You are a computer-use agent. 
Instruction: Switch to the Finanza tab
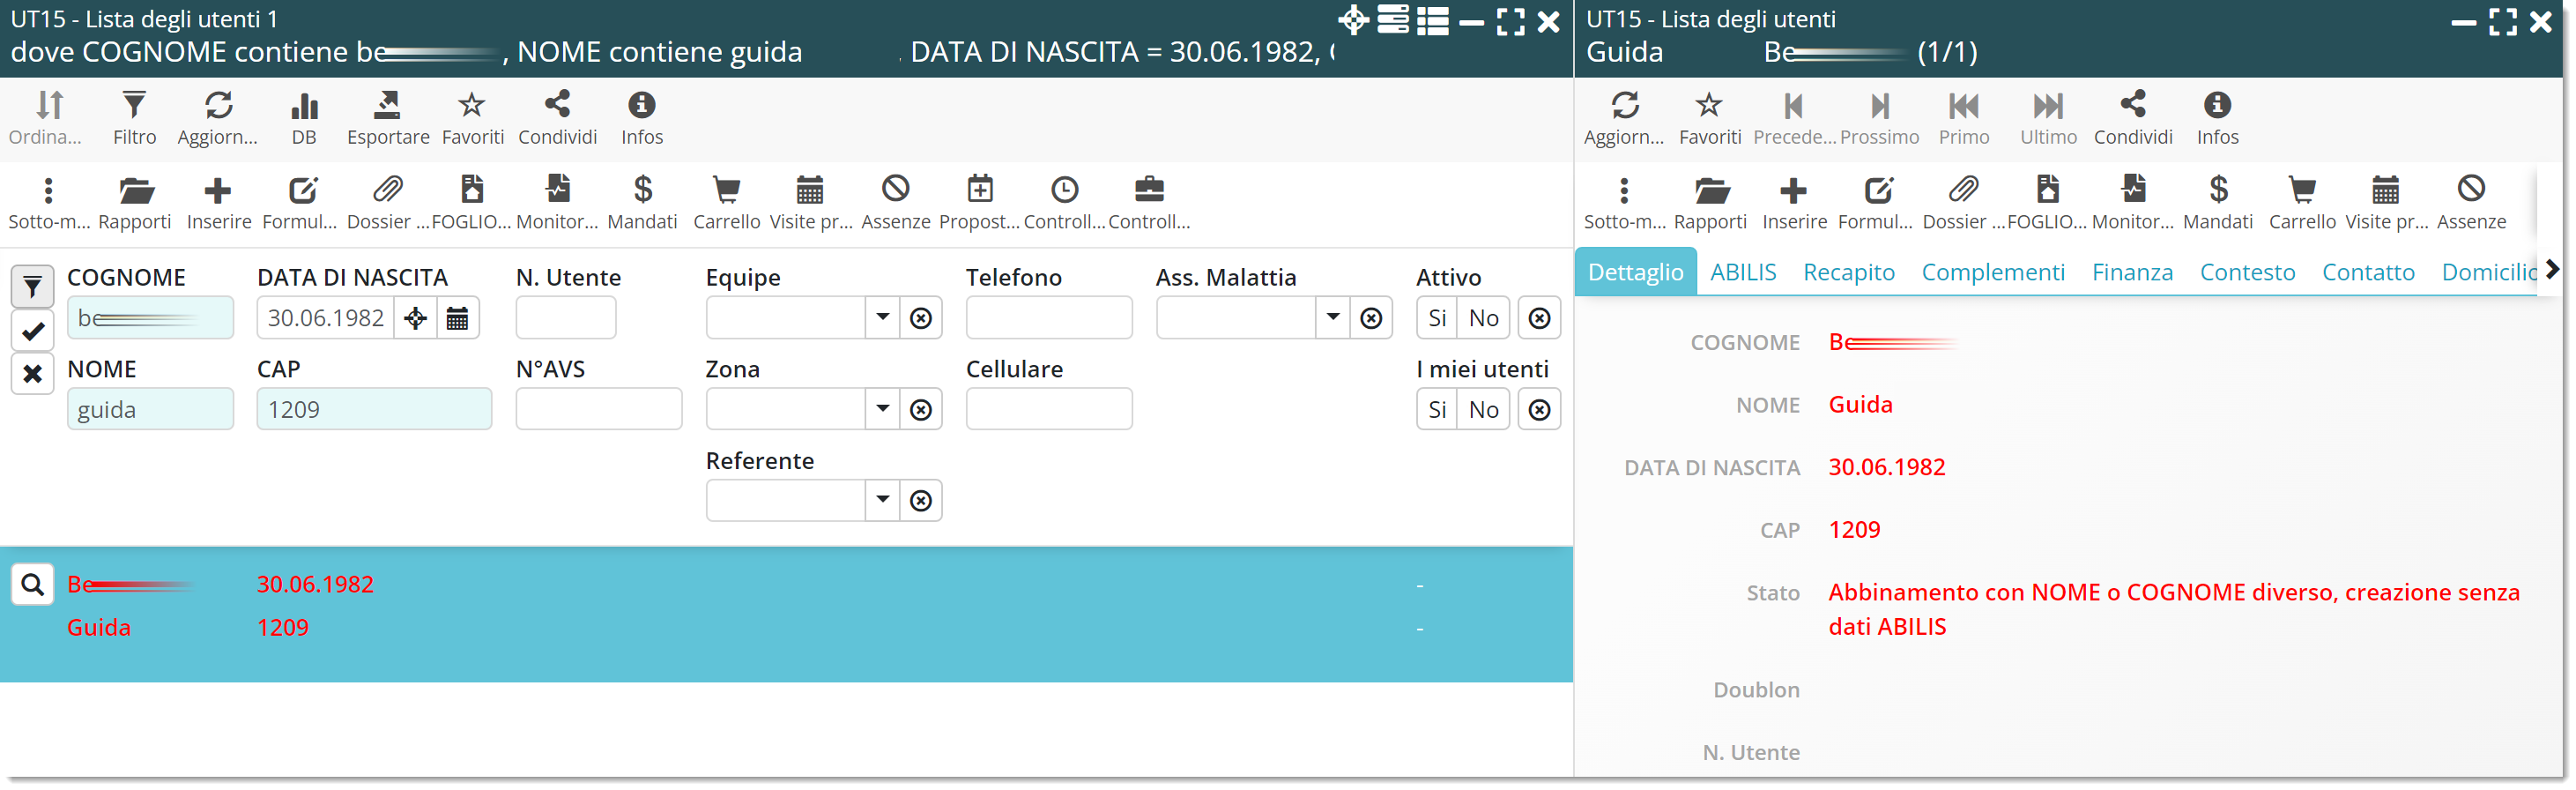(2132, 272)
